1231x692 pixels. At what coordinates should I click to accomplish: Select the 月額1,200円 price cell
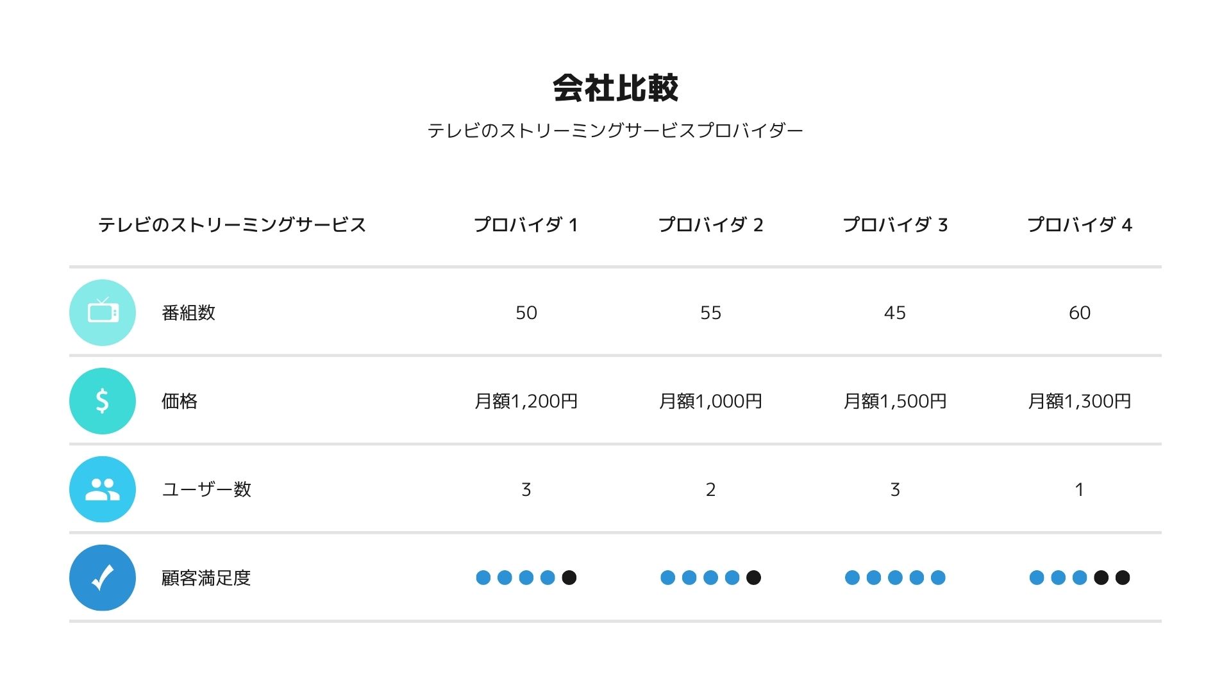[x=526, y=401]
